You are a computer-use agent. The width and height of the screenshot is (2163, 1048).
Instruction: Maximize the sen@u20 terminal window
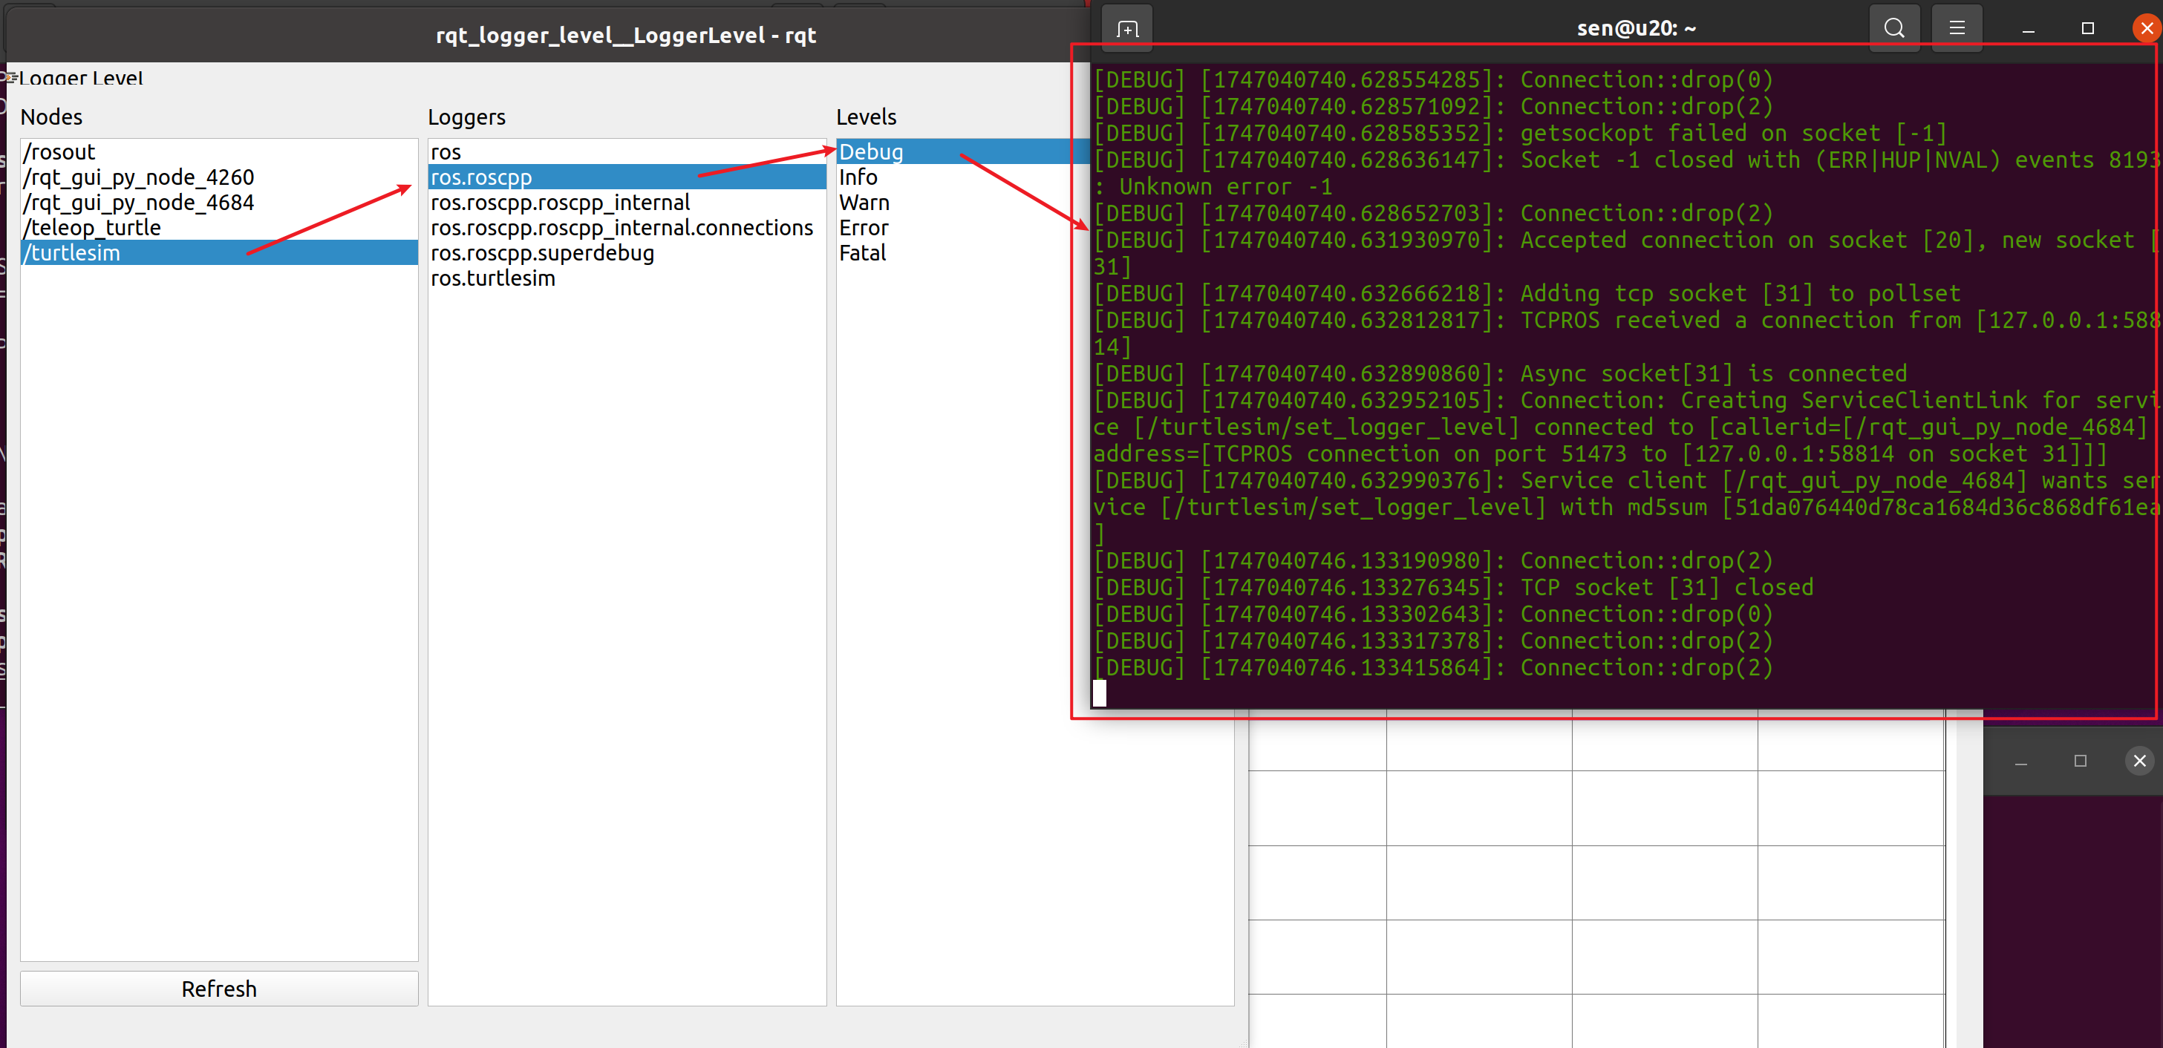click(2087, 28)
